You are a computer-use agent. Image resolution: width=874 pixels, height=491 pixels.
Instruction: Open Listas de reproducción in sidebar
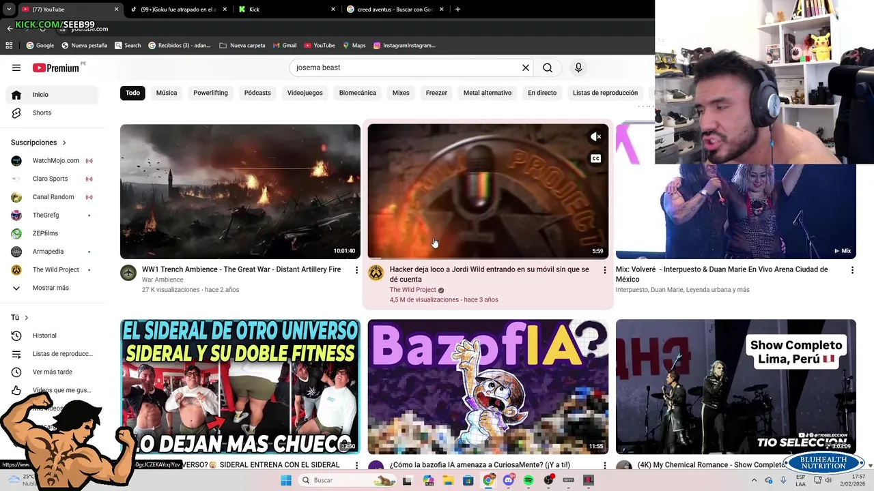[x=52, y=354]
